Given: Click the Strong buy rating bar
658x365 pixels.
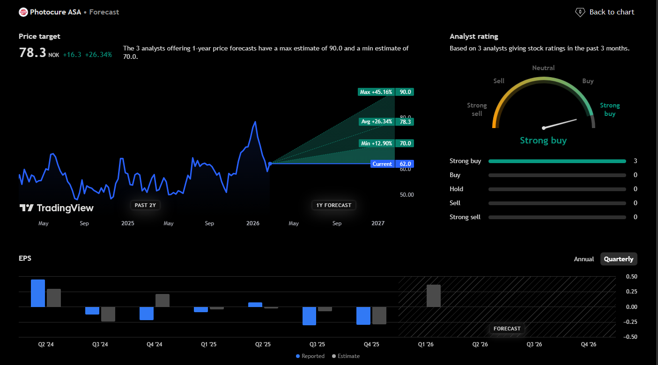Looking at the screenshot, I should 557,161.
